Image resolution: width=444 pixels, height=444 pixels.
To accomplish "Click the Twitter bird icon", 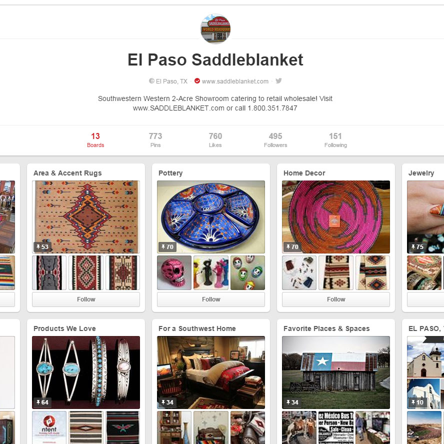I will [278, 81].
